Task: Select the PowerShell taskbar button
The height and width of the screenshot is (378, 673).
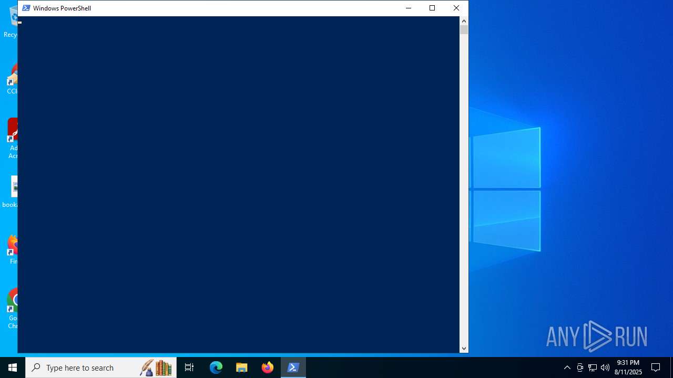Action: pyautogui.click(x=293, y=367)
